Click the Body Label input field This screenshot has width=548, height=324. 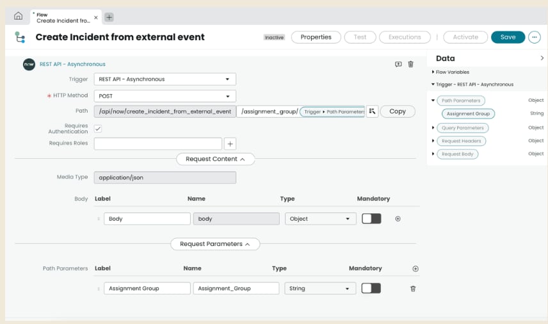(147, 219)
